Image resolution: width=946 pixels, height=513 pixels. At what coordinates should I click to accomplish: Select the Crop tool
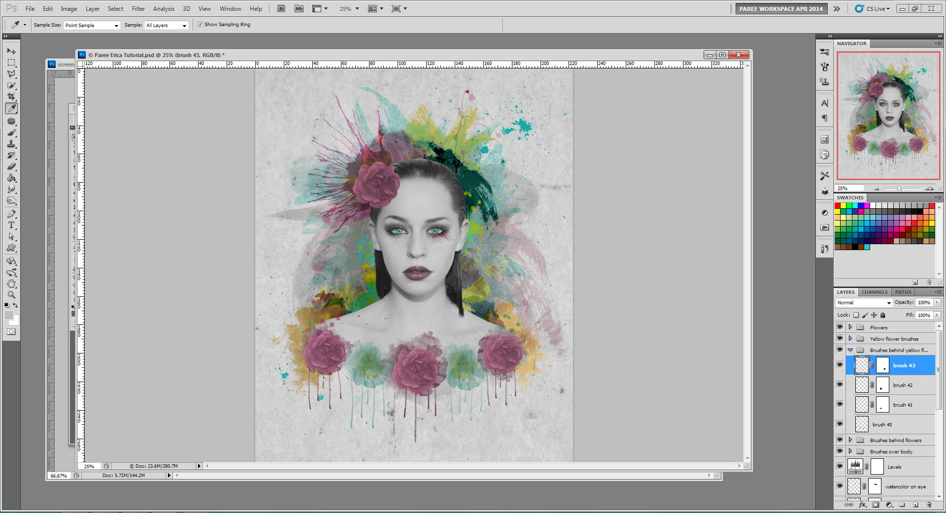click(11, 96)
